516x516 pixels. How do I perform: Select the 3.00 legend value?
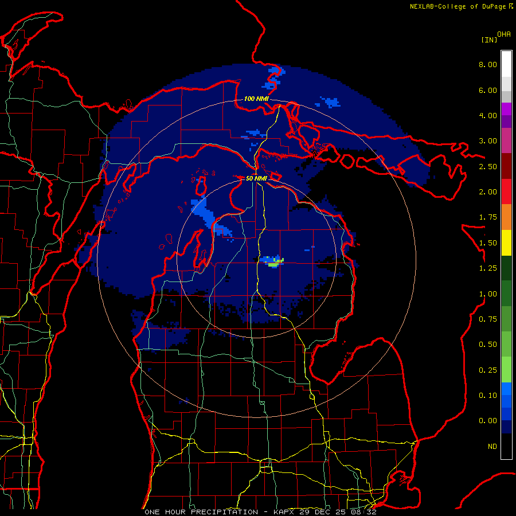(x=488, y=141)
